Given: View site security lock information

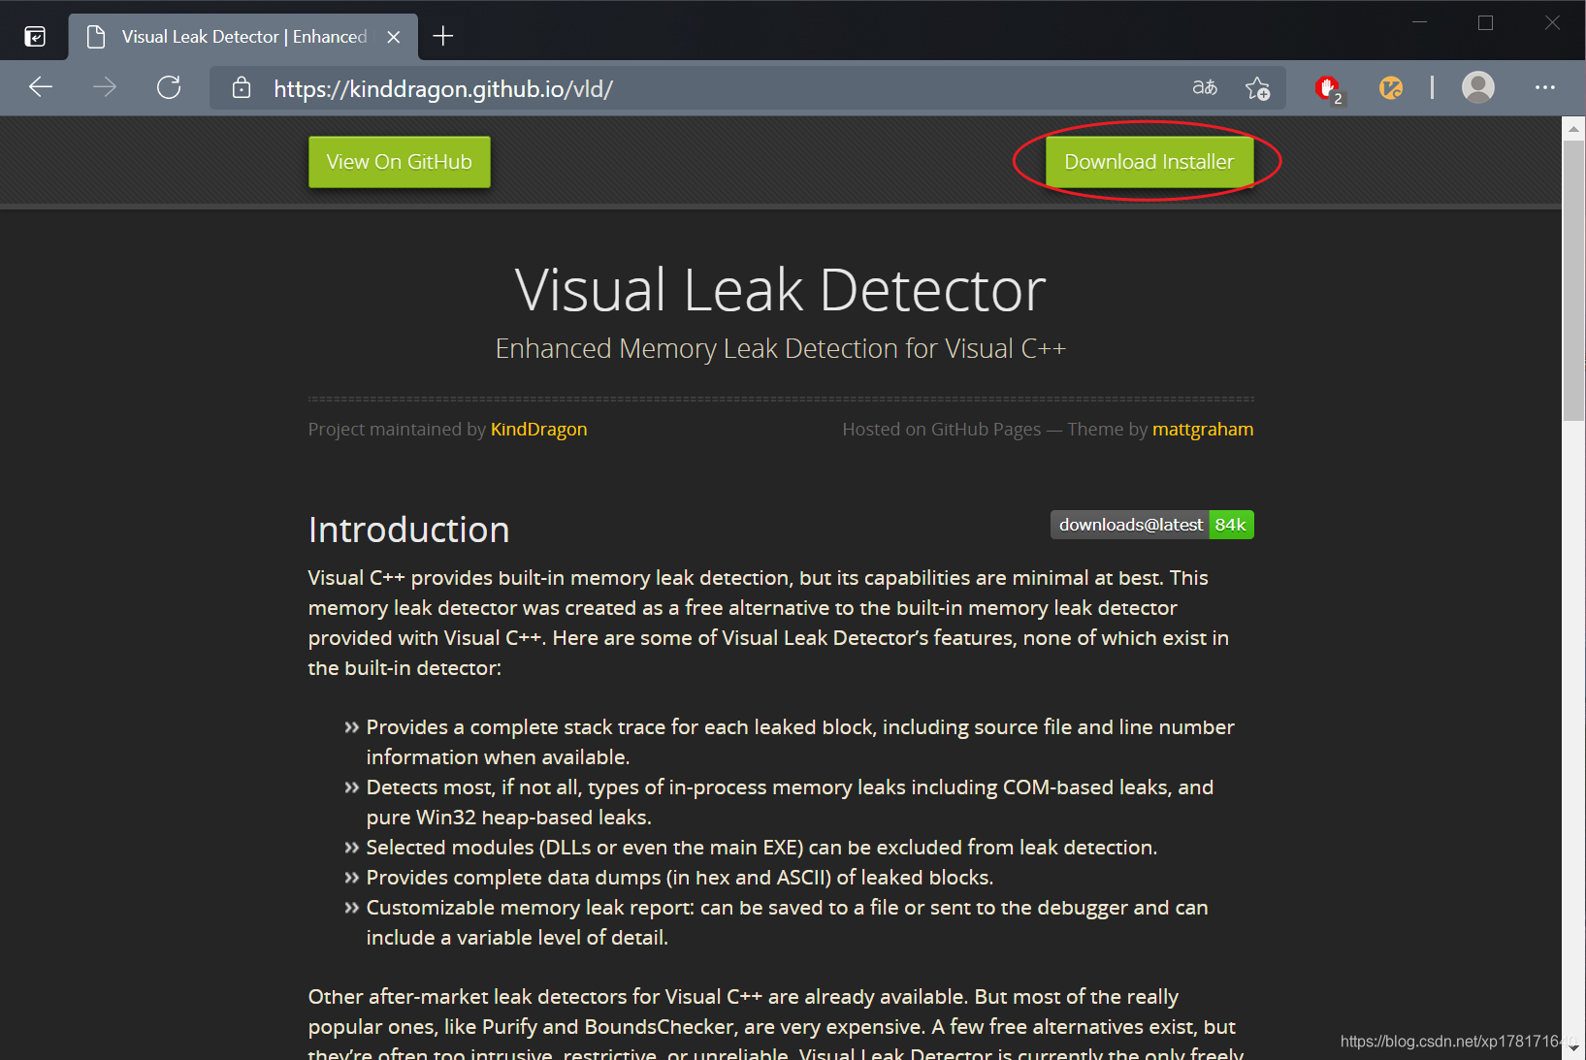Looking at the screenshot, I should click(x=242, y=88).
